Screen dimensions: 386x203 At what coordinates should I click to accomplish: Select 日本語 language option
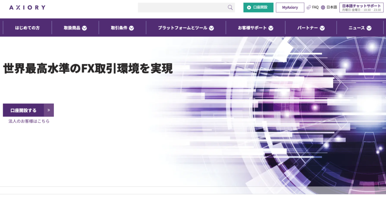point(332,8)
